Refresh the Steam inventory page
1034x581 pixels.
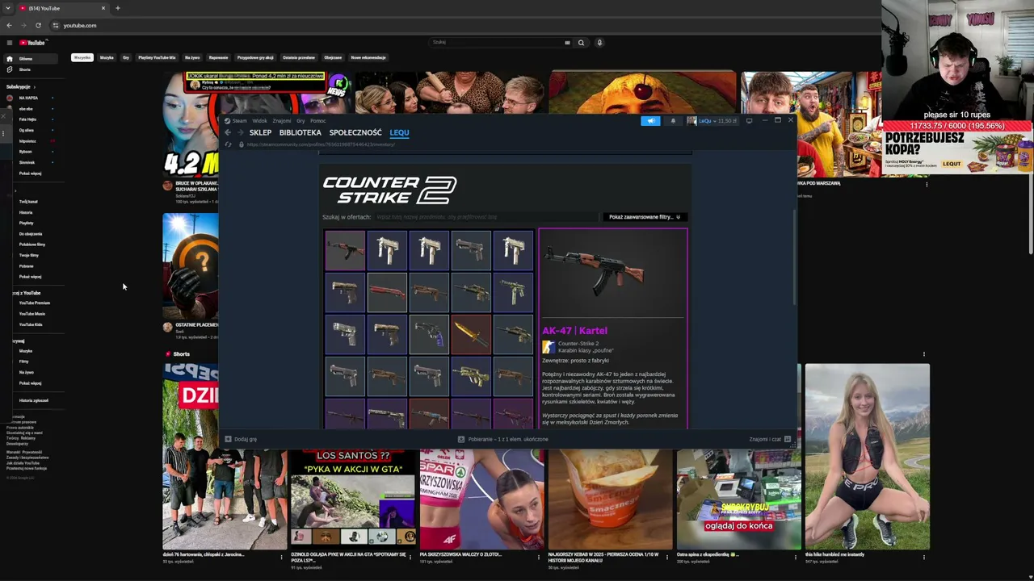[x=229, y=144]
